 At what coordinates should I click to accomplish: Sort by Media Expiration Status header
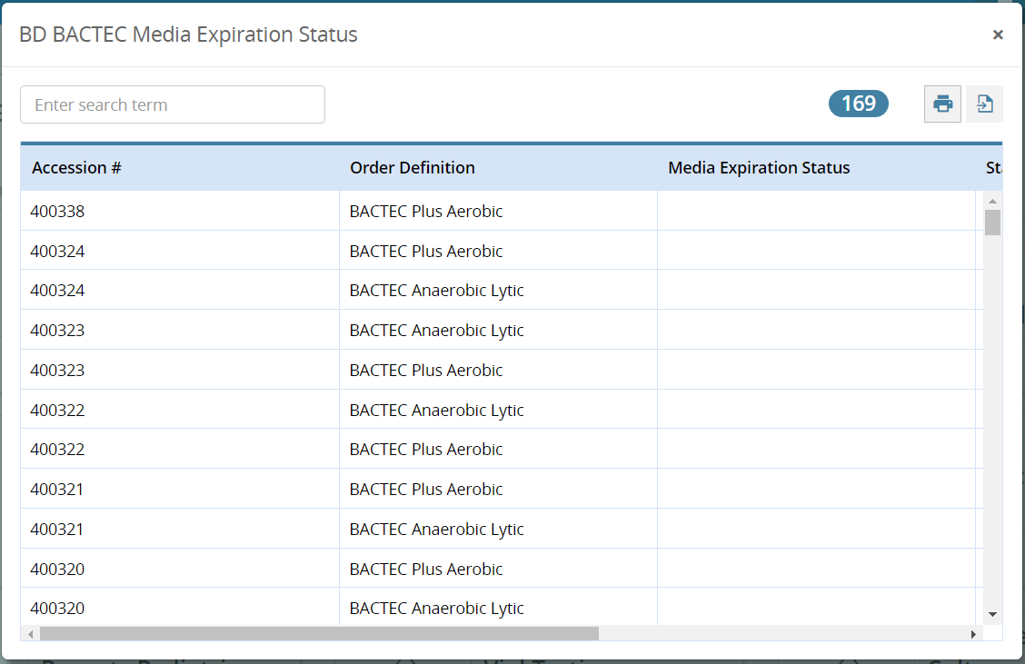point(758,168)
